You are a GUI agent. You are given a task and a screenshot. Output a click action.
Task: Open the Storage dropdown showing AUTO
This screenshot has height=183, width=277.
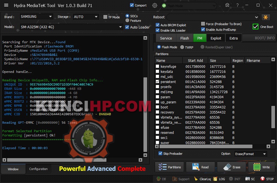click(x=86, y=17)
